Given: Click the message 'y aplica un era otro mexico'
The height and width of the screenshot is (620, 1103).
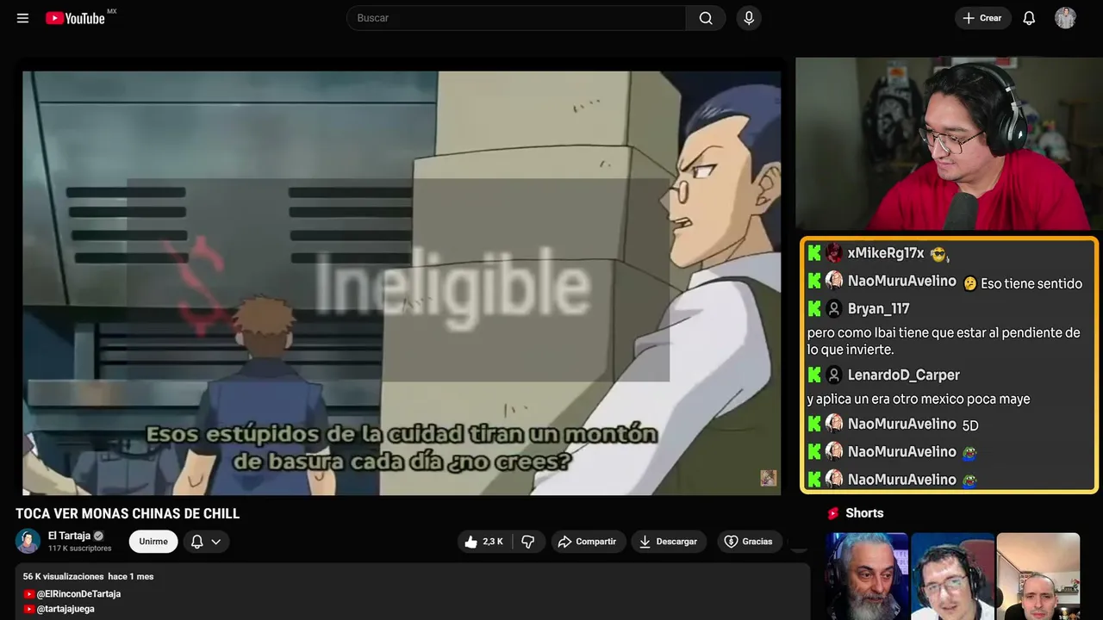Looking at the screenshot, I should pos(919,399).
